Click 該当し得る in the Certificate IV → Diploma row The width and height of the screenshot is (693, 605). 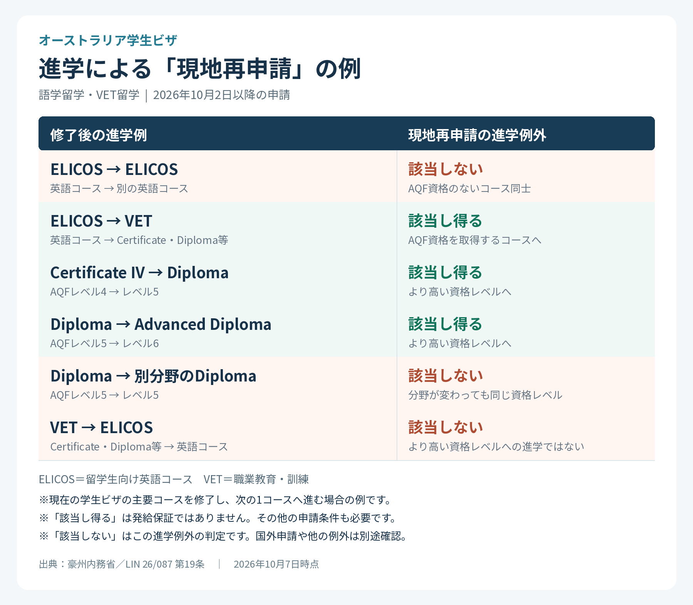point(445,272)
